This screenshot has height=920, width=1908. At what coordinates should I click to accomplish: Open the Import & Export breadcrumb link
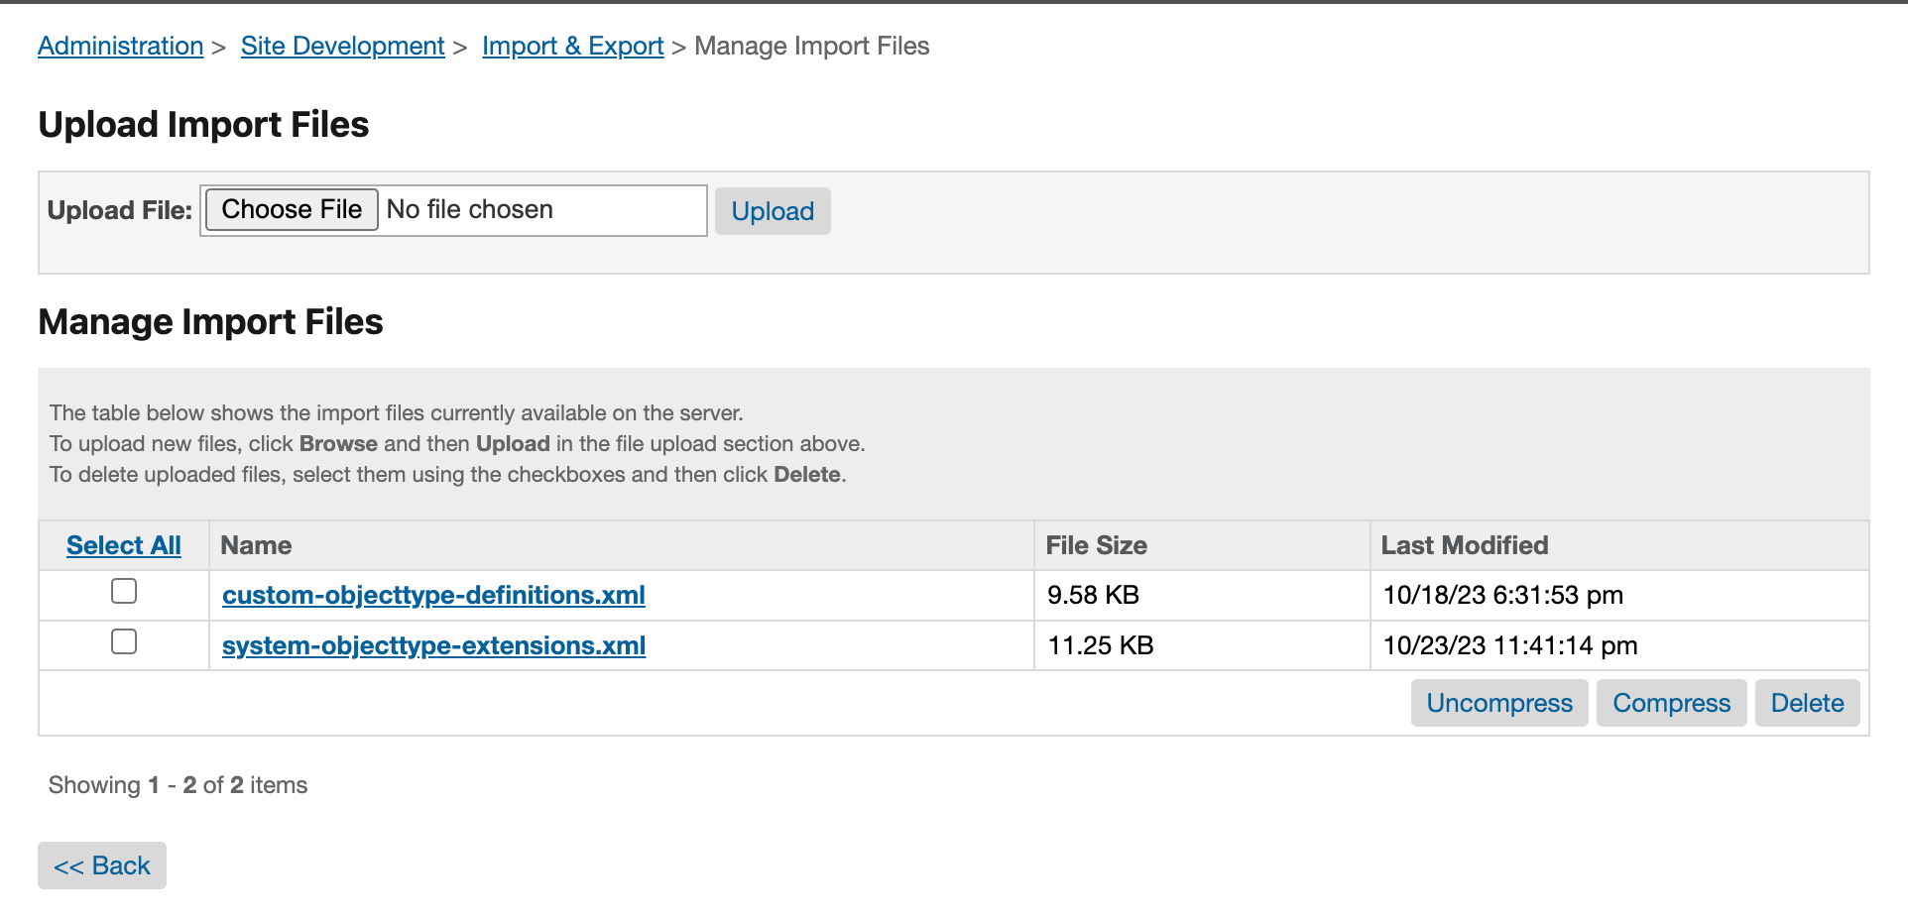tap(572, 46)
